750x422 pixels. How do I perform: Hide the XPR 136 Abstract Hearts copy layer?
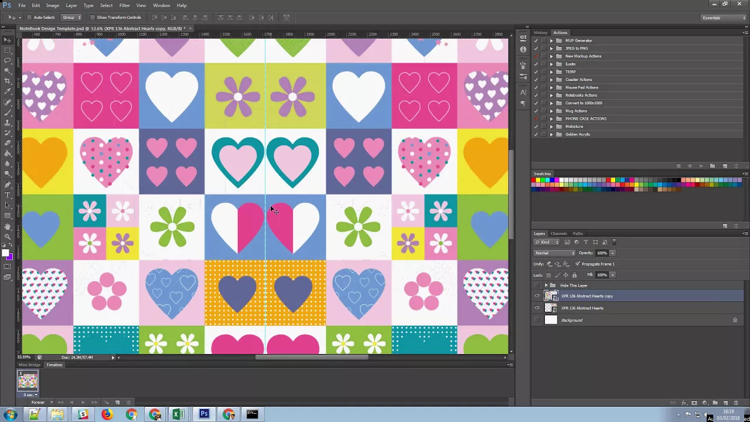(537, 296)
